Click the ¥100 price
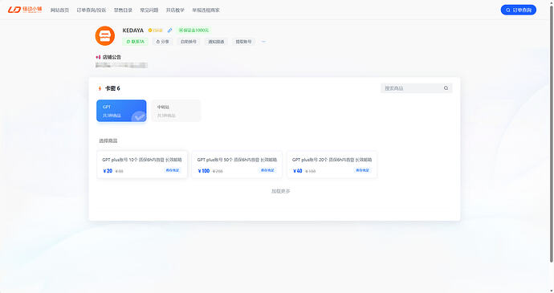This screenshot has width=554, height=293. (x=204, y=171)
